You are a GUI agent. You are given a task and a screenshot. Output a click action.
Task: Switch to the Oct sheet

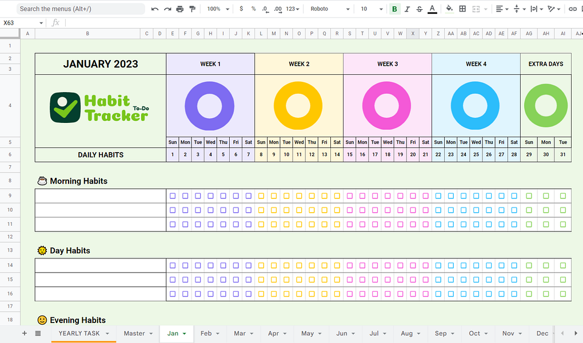(x=474, y=333)
